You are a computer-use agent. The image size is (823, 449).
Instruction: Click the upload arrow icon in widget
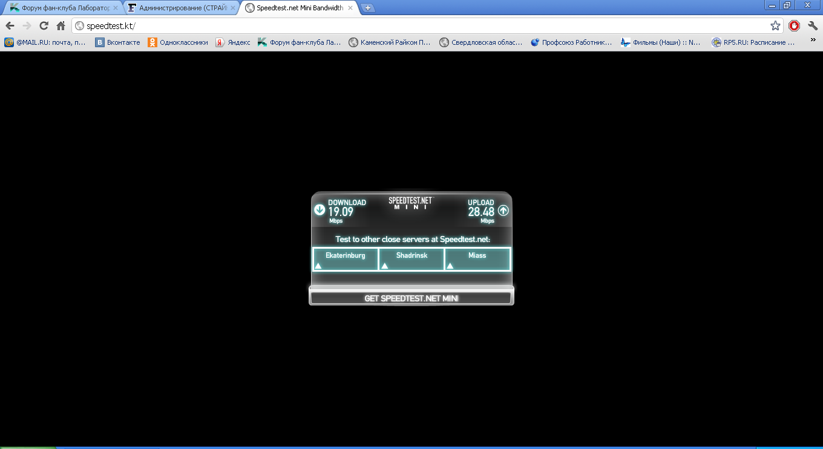pyautogui.click(x=503, y=211)
